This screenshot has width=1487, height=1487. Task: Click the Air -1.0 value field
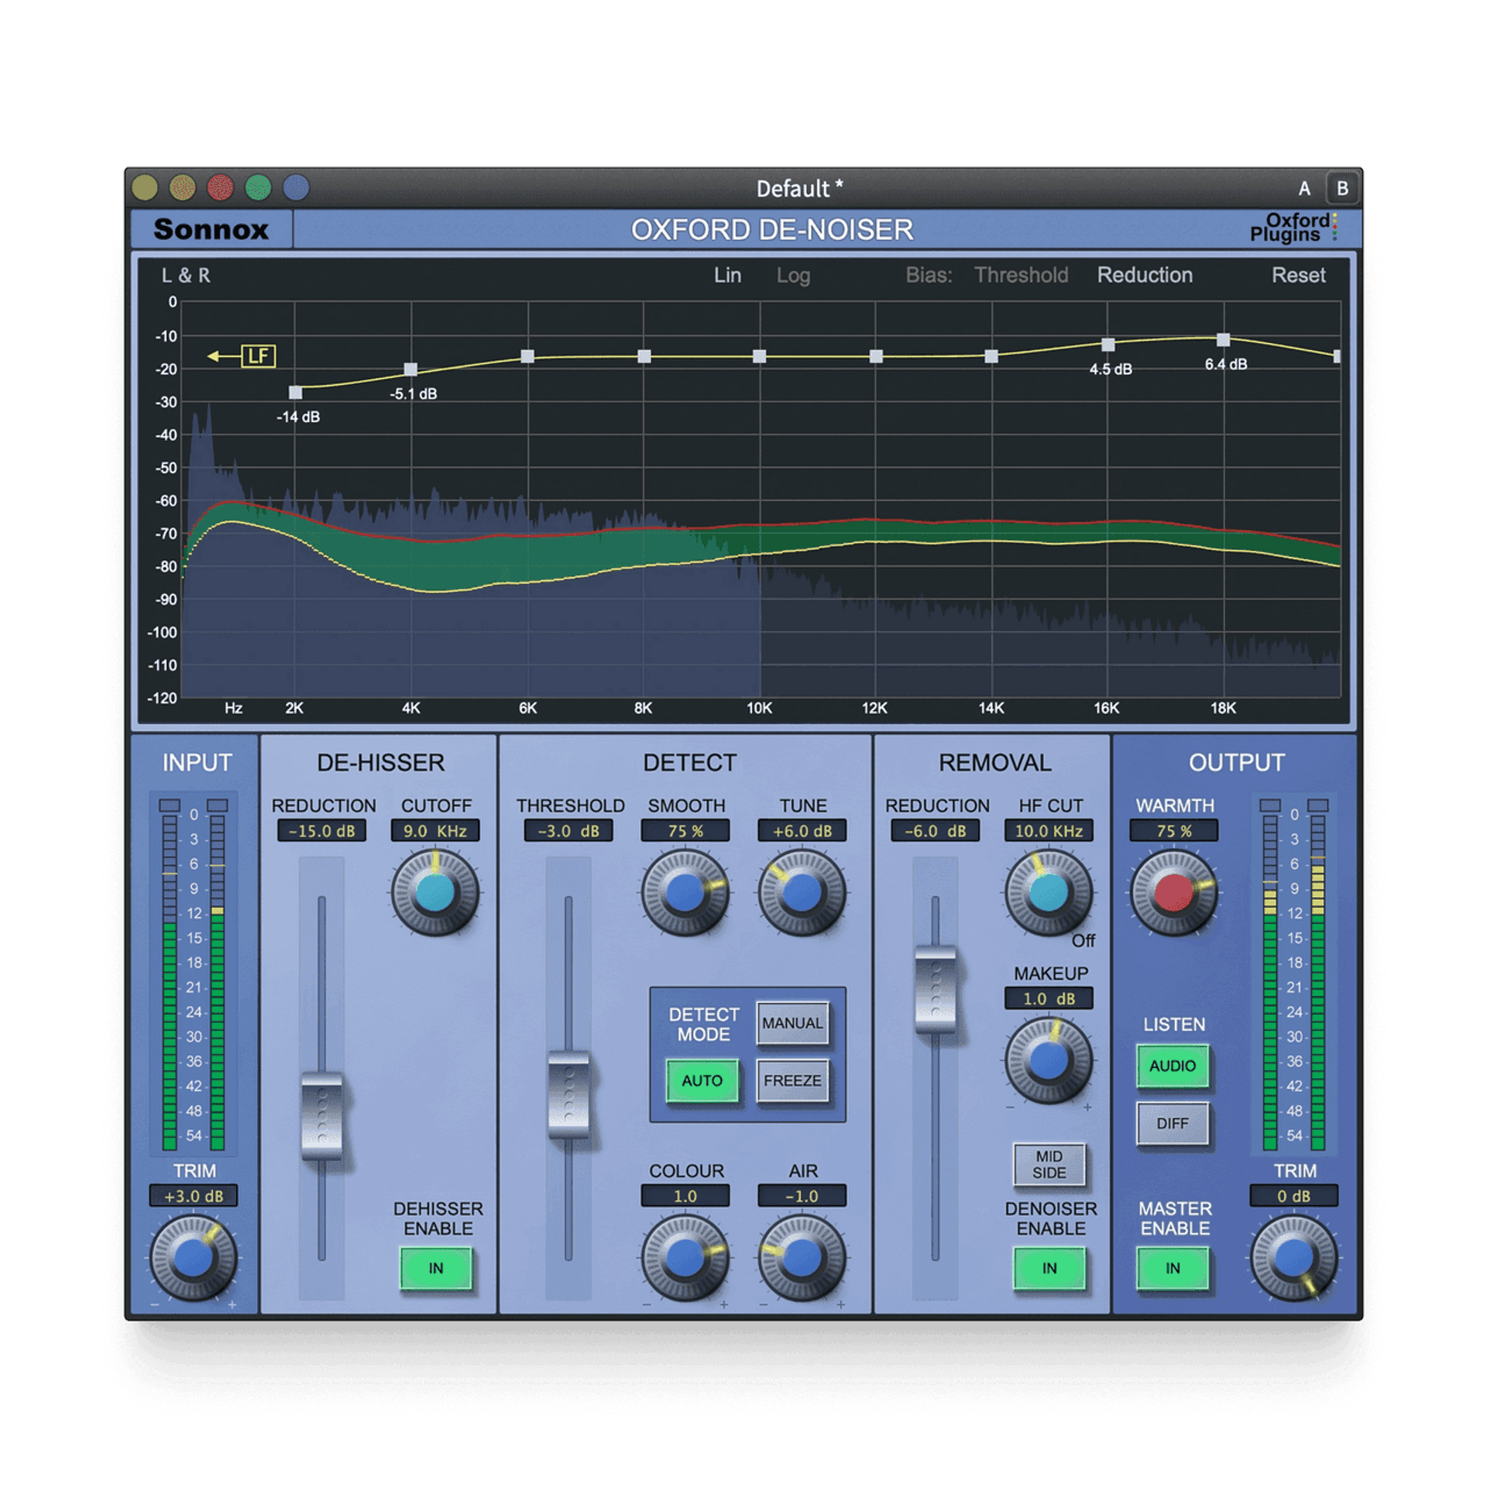(x=802, y=1197)
